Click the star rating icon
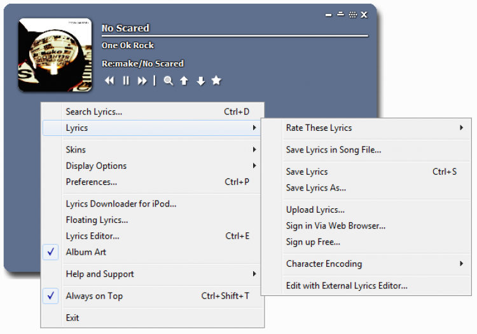Image resolution: width=477 pixels, height=334 pixels. tap(216, 81)
